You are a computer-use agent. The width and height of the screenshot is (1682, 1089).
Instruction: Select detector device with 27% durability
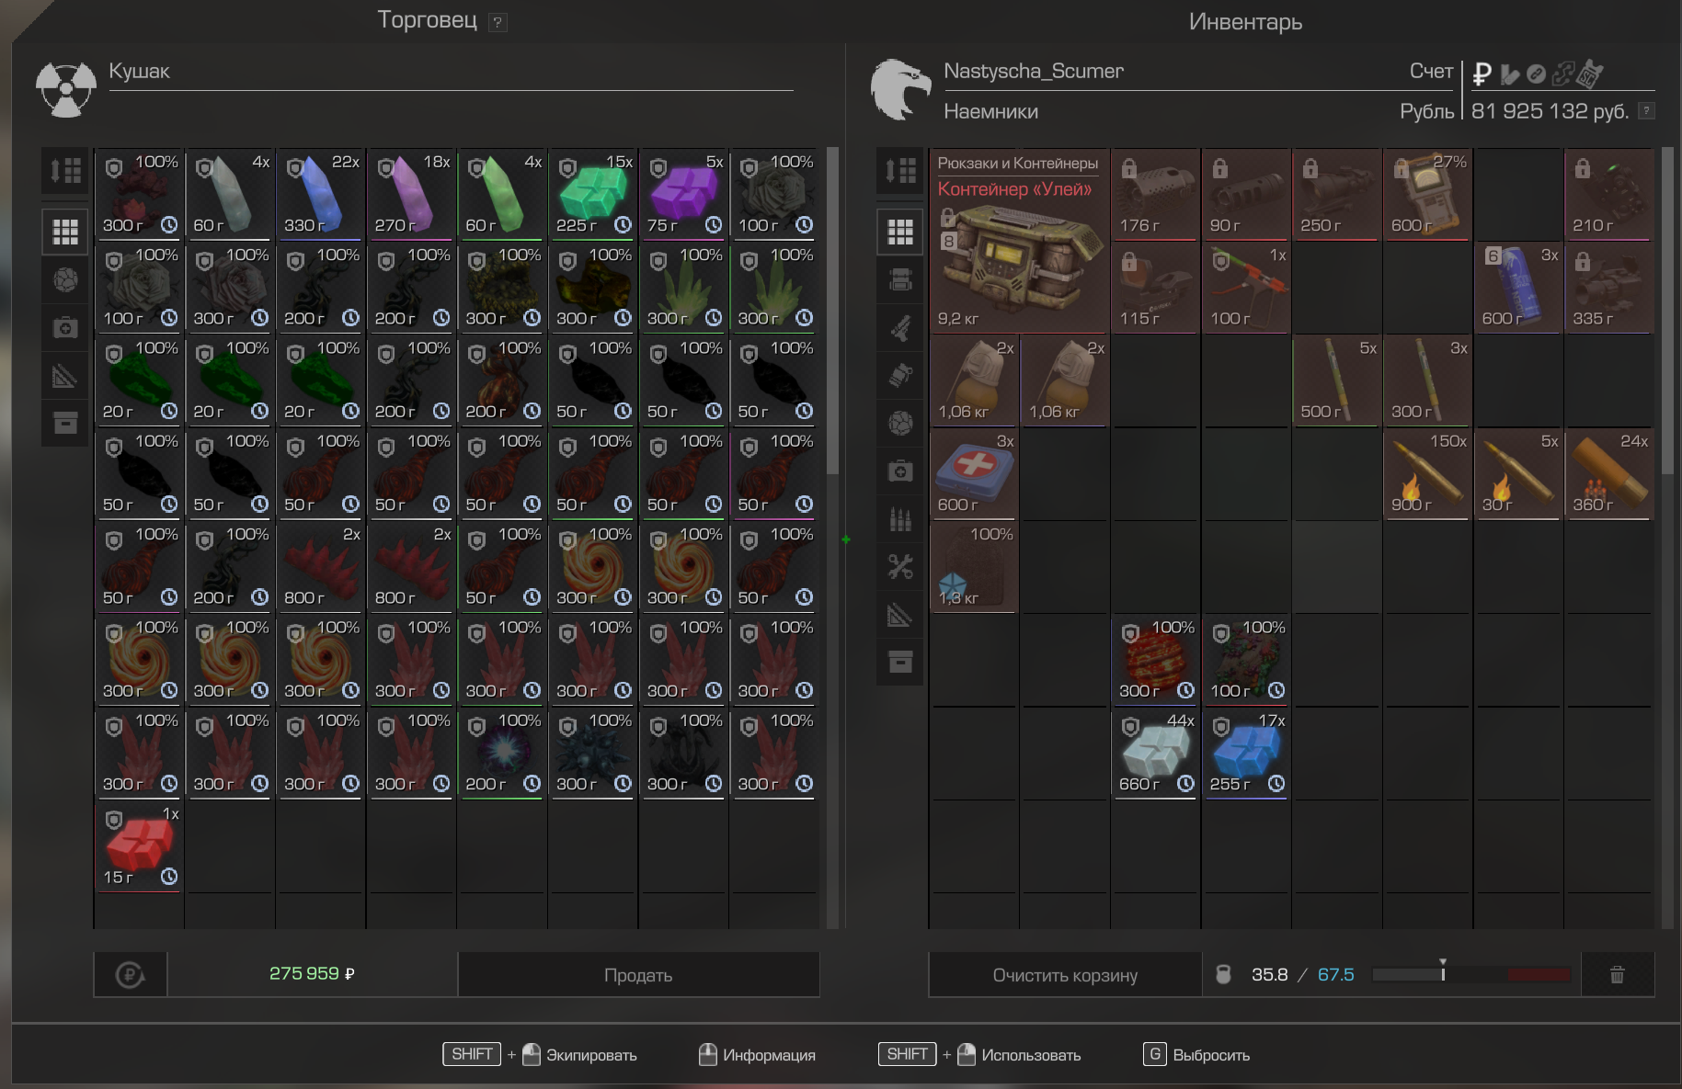coord(1427,194)
